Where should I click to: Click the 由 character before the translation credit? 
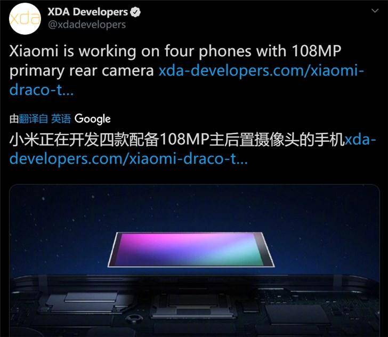point(14,119)
